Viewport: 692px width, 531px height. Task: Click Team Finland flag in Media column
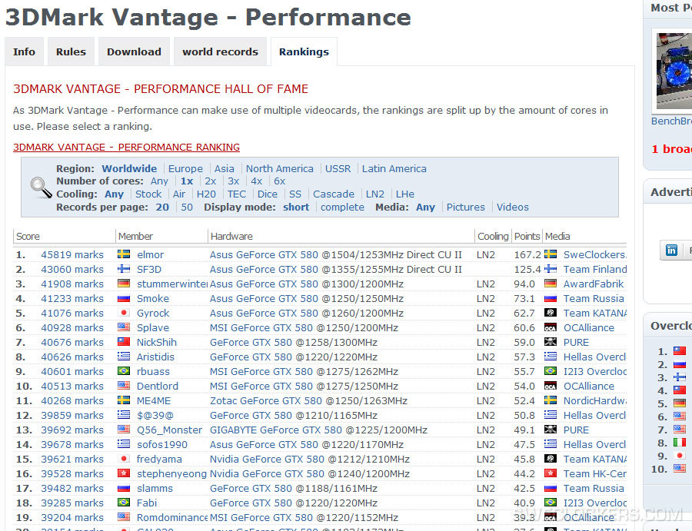coord(551,269)
